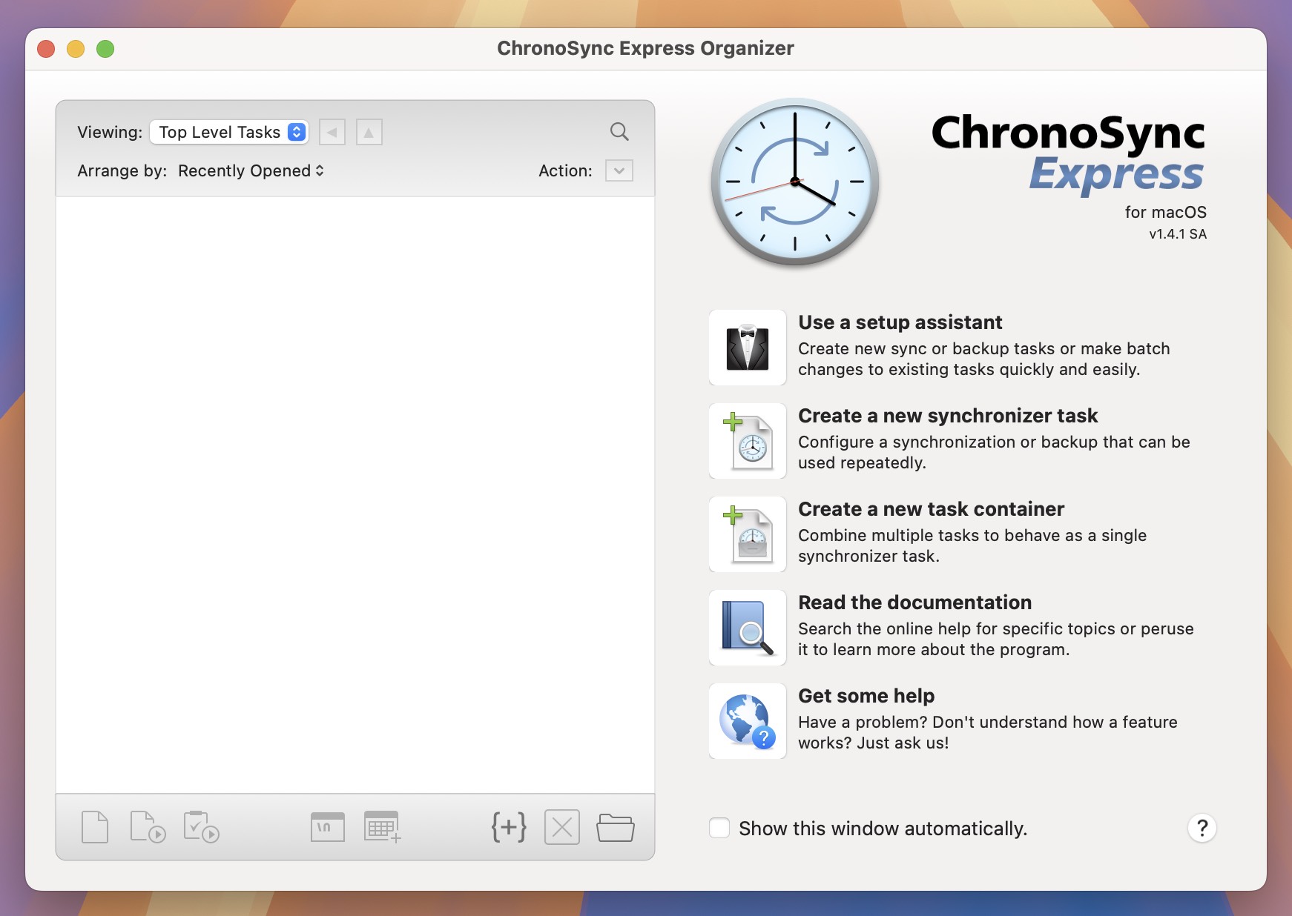Click the back navigation arrow

(x=332, y=132)
